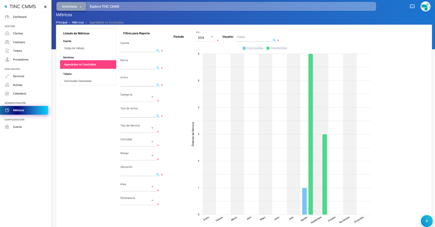Clear the Activo filter with red x
This screenshot has width=435, height=227.
pos(162,85)
